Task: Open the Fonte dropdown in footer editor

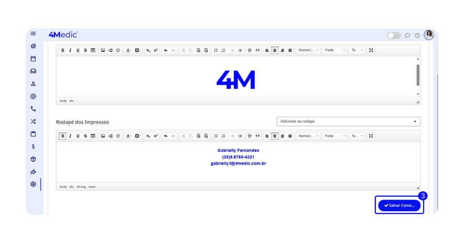Action: (334, 136)
